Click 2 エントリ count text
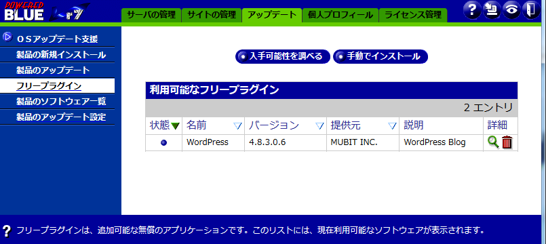 click(x=488, y=108)
